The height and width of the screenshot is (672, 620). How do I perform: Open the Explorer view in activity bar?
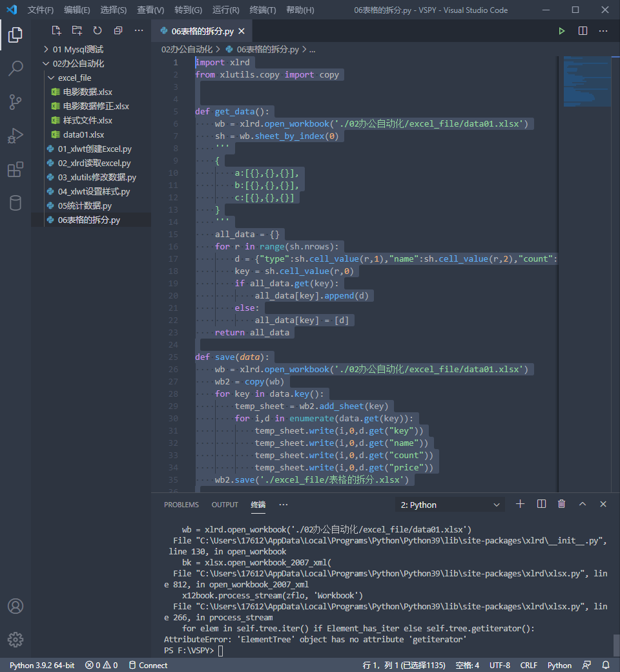click(15, 35)
